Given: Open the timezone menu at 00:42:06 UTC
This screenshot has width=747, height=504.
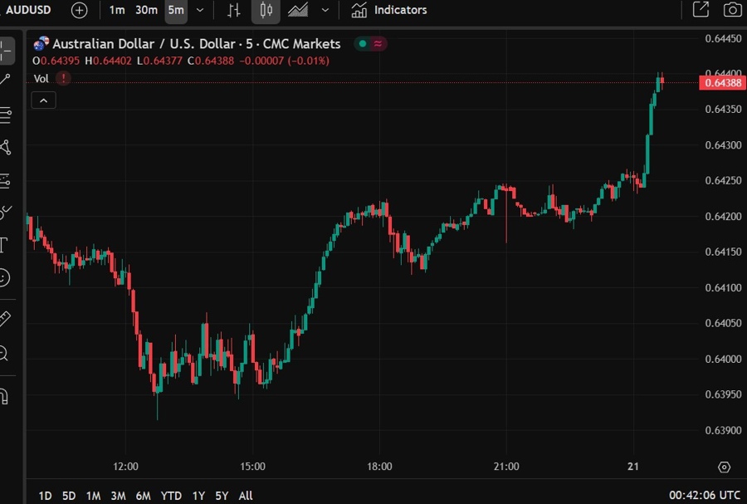Looking at the screenshot, I should point(705,496).
